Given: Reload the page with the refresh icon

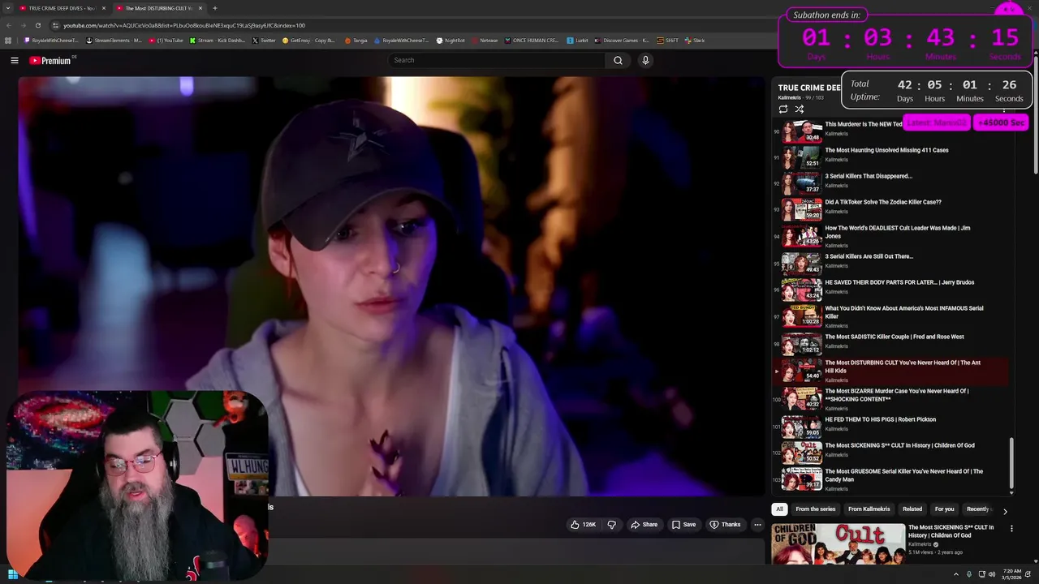Looking at the screenshot, I should pyautogui.click(x=37, y=25).
